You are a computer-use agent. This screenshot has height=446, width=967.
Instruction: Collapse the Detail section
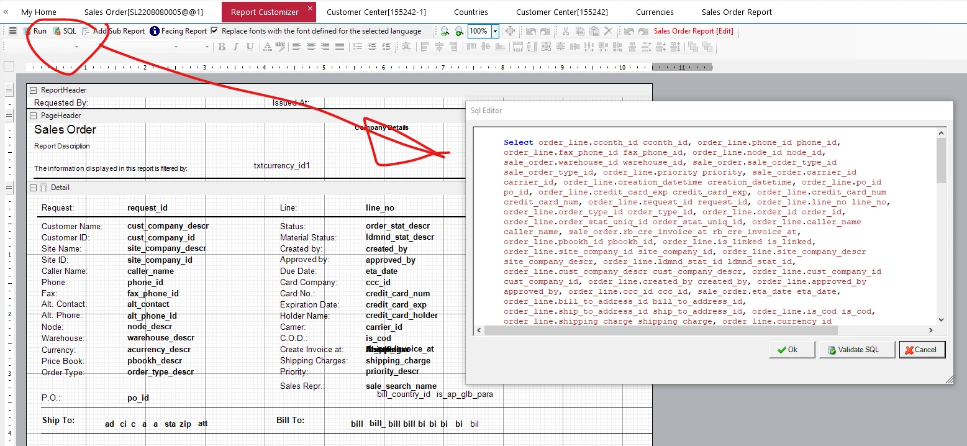click(34, 188)
